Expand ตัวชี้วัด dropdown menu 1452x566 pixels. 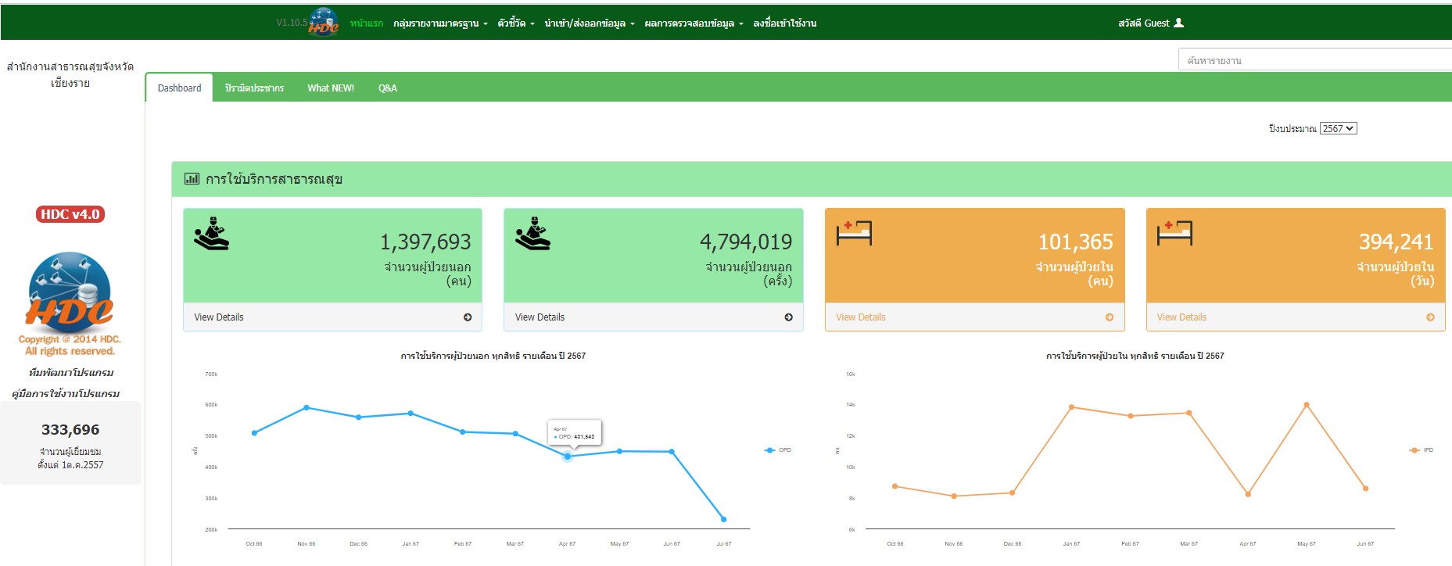tap(515, 23)
